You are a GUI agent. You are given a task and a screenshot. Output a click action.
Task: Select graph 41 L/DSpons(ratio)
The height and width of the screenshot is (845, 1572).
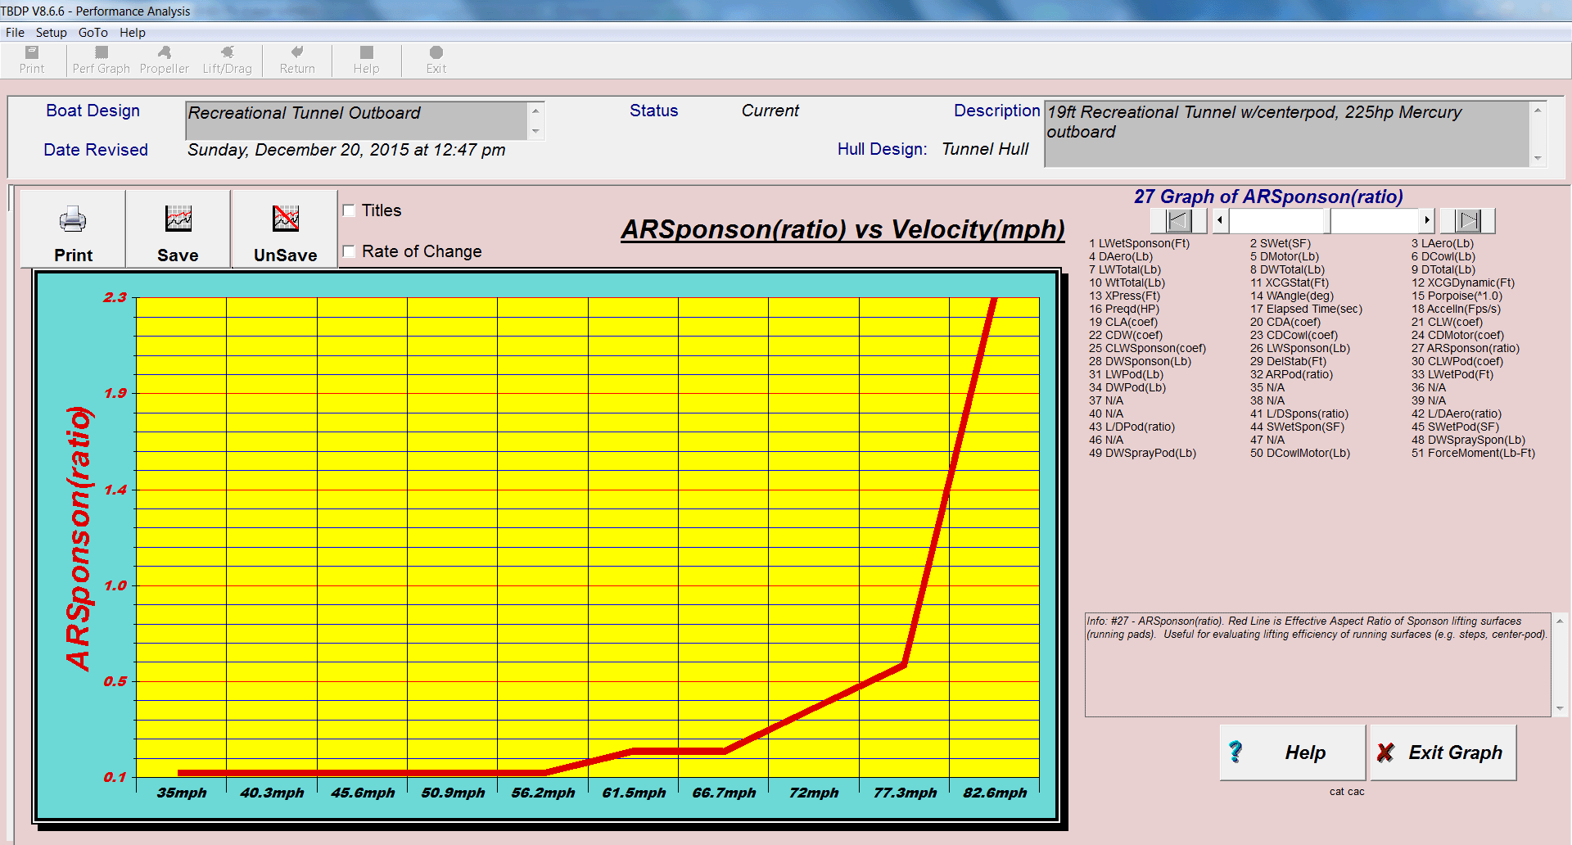1299,413
